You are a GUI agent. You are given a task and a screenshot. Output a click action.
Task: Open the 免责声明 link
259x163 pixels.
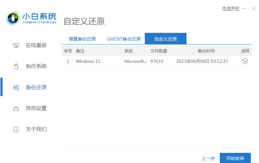click(x=231, y=8)
